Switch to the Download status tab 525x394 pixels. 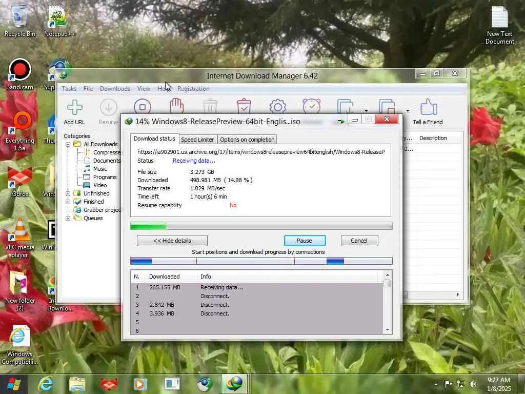[154, 139]
